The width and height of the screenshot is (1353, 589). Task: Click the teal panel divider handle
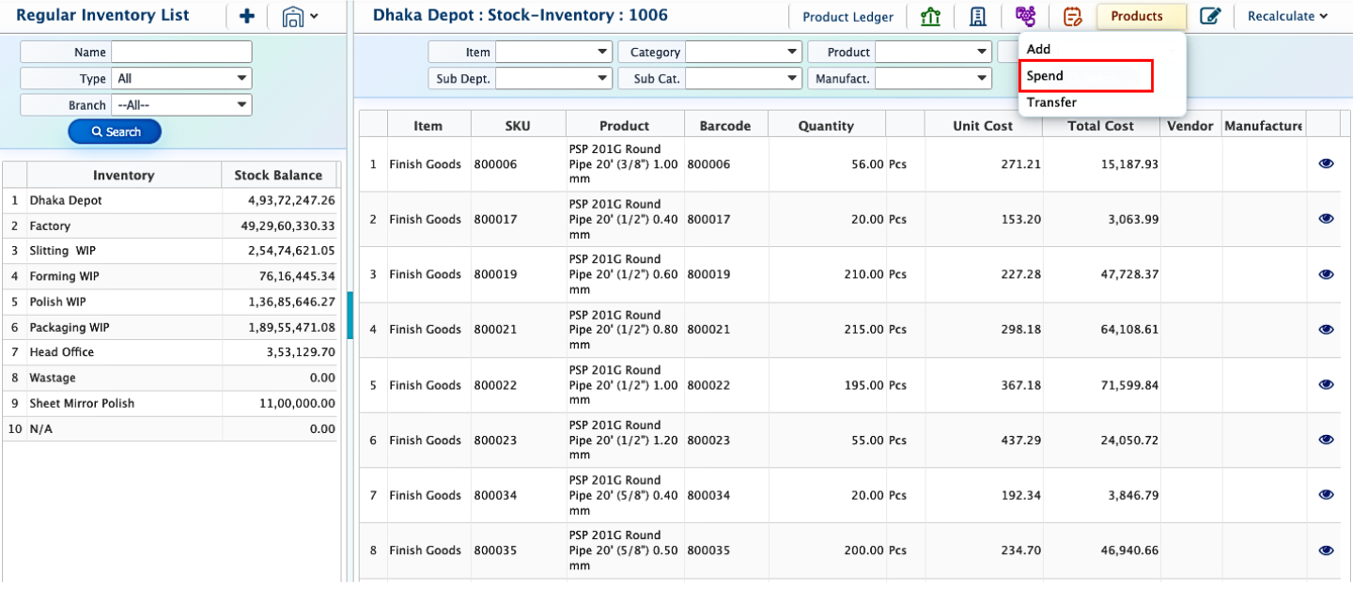pyautogui.click(x=350, y=315)
